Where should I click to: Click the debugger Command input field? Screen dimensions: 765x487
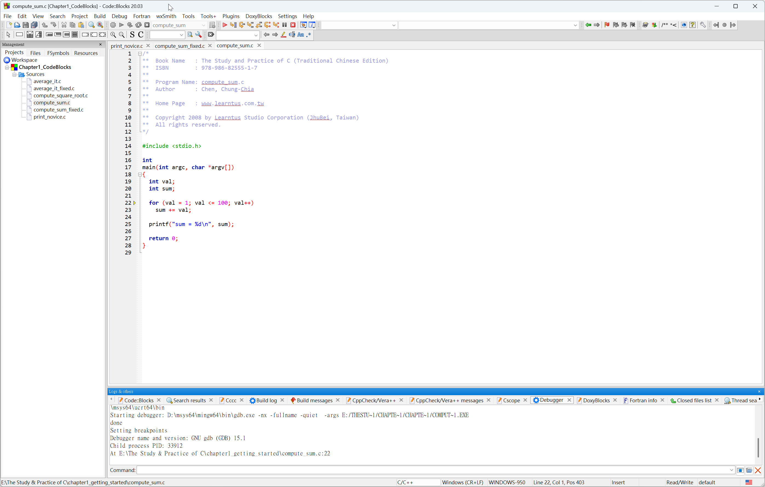point(432,470)
